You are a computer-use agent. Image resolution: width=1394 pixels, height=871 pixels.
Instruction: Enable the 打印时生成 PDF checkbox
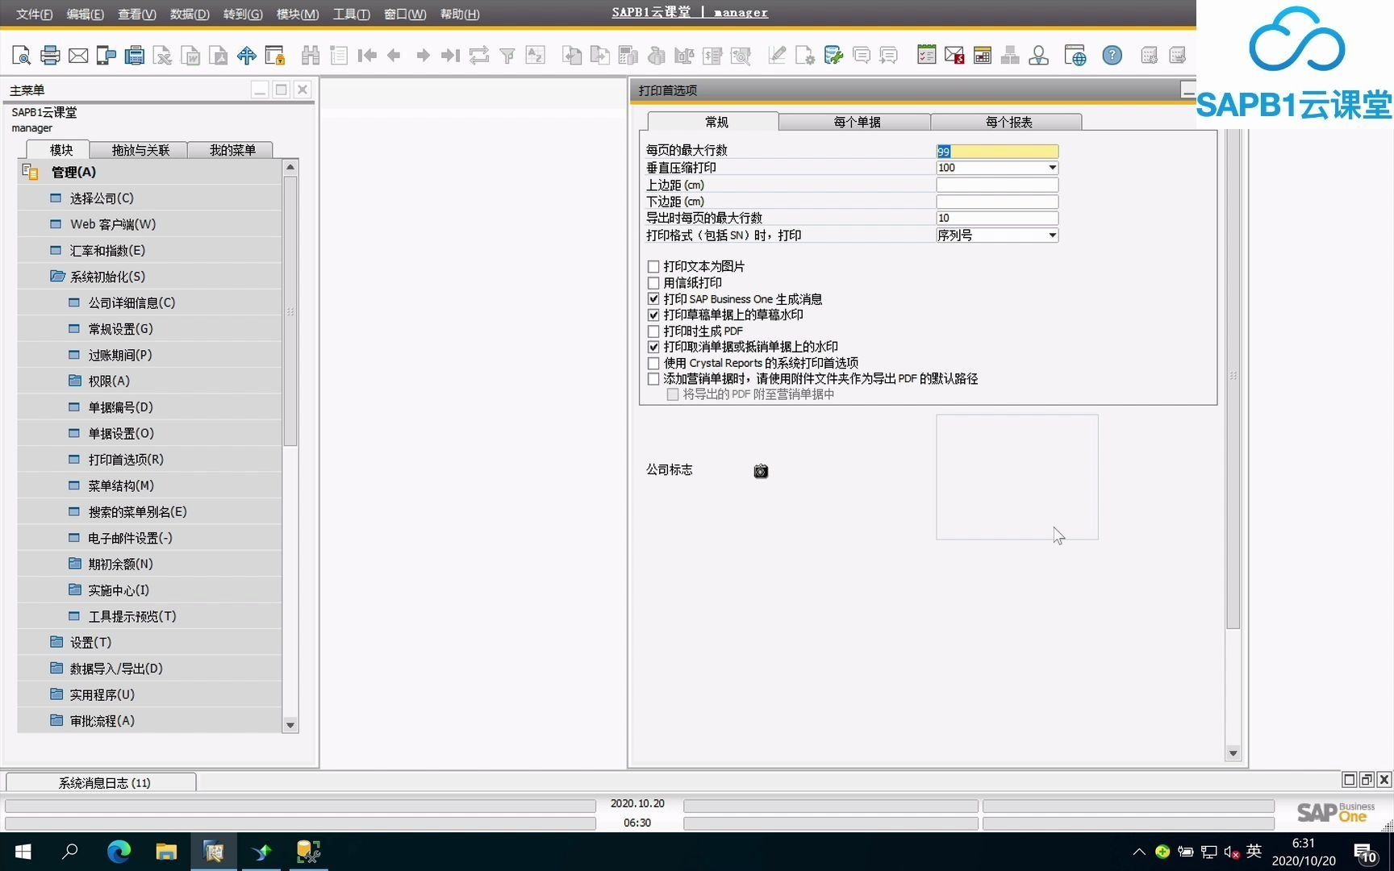653,331
